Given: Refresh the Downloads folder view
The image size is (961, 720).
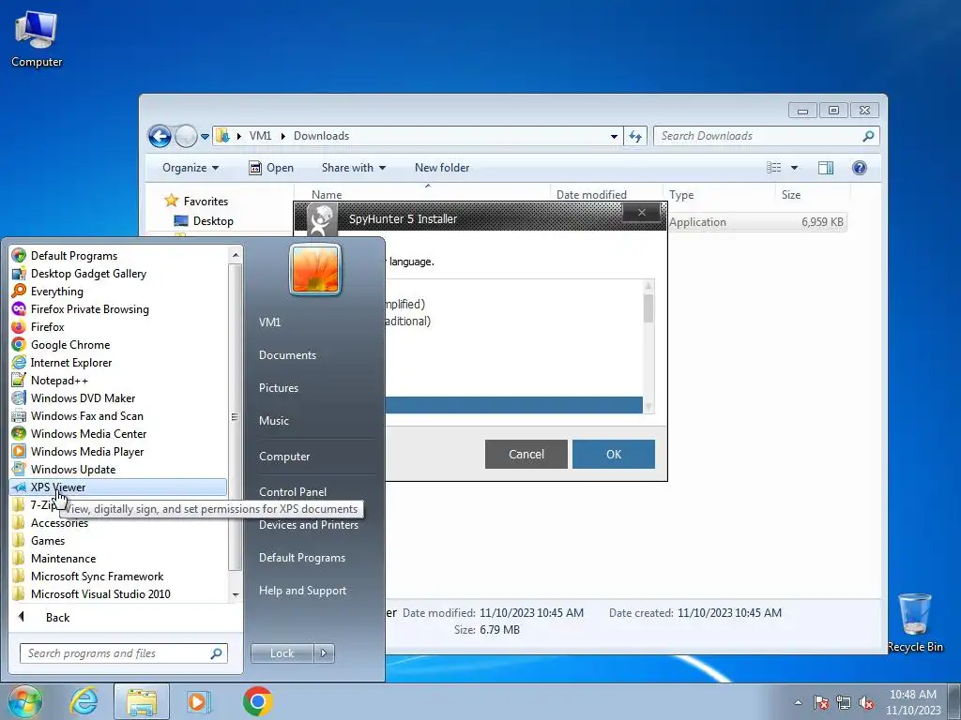Looking at the screenshot, I should pyautogui.click(x=635, y=136).
